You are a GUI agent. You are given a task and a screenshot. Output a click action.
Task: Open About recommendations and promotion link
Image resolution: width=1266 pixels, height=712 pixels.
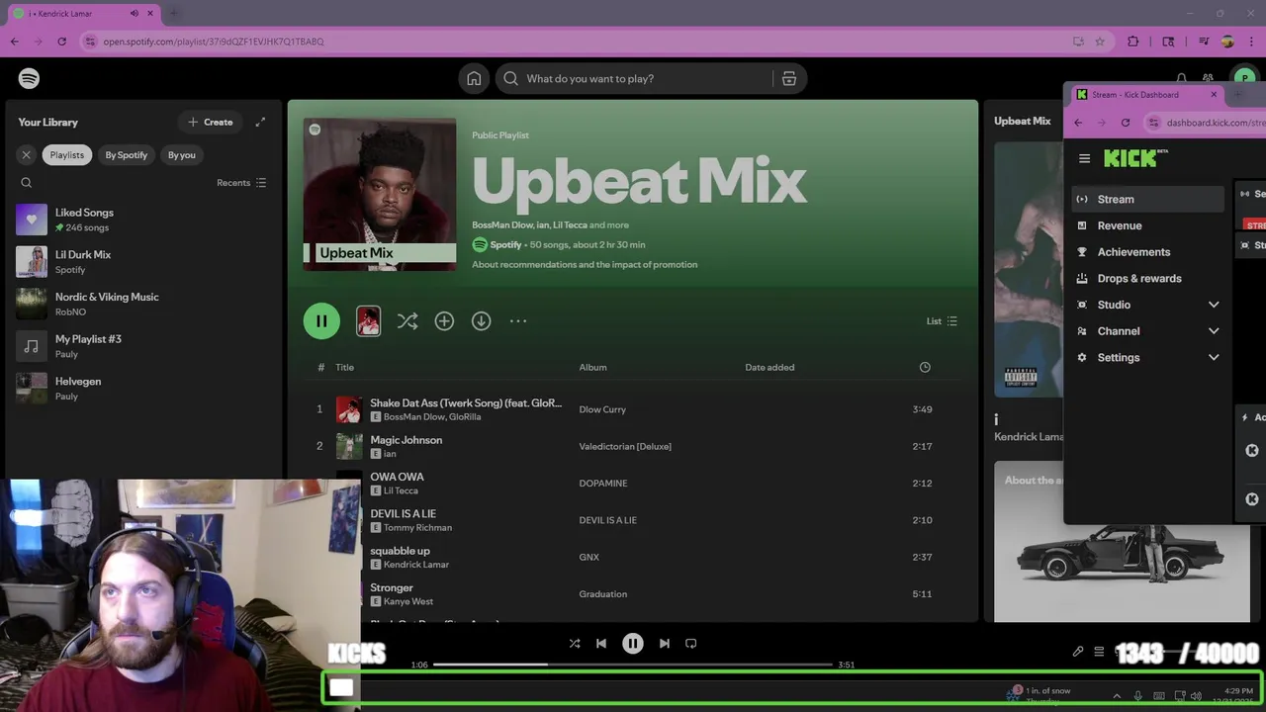pyautogui.click(x=585, y=265)
